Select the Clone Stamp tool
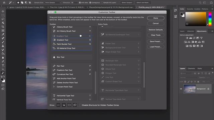The width and height of the screenshot is (214, 120). [3, 46]
